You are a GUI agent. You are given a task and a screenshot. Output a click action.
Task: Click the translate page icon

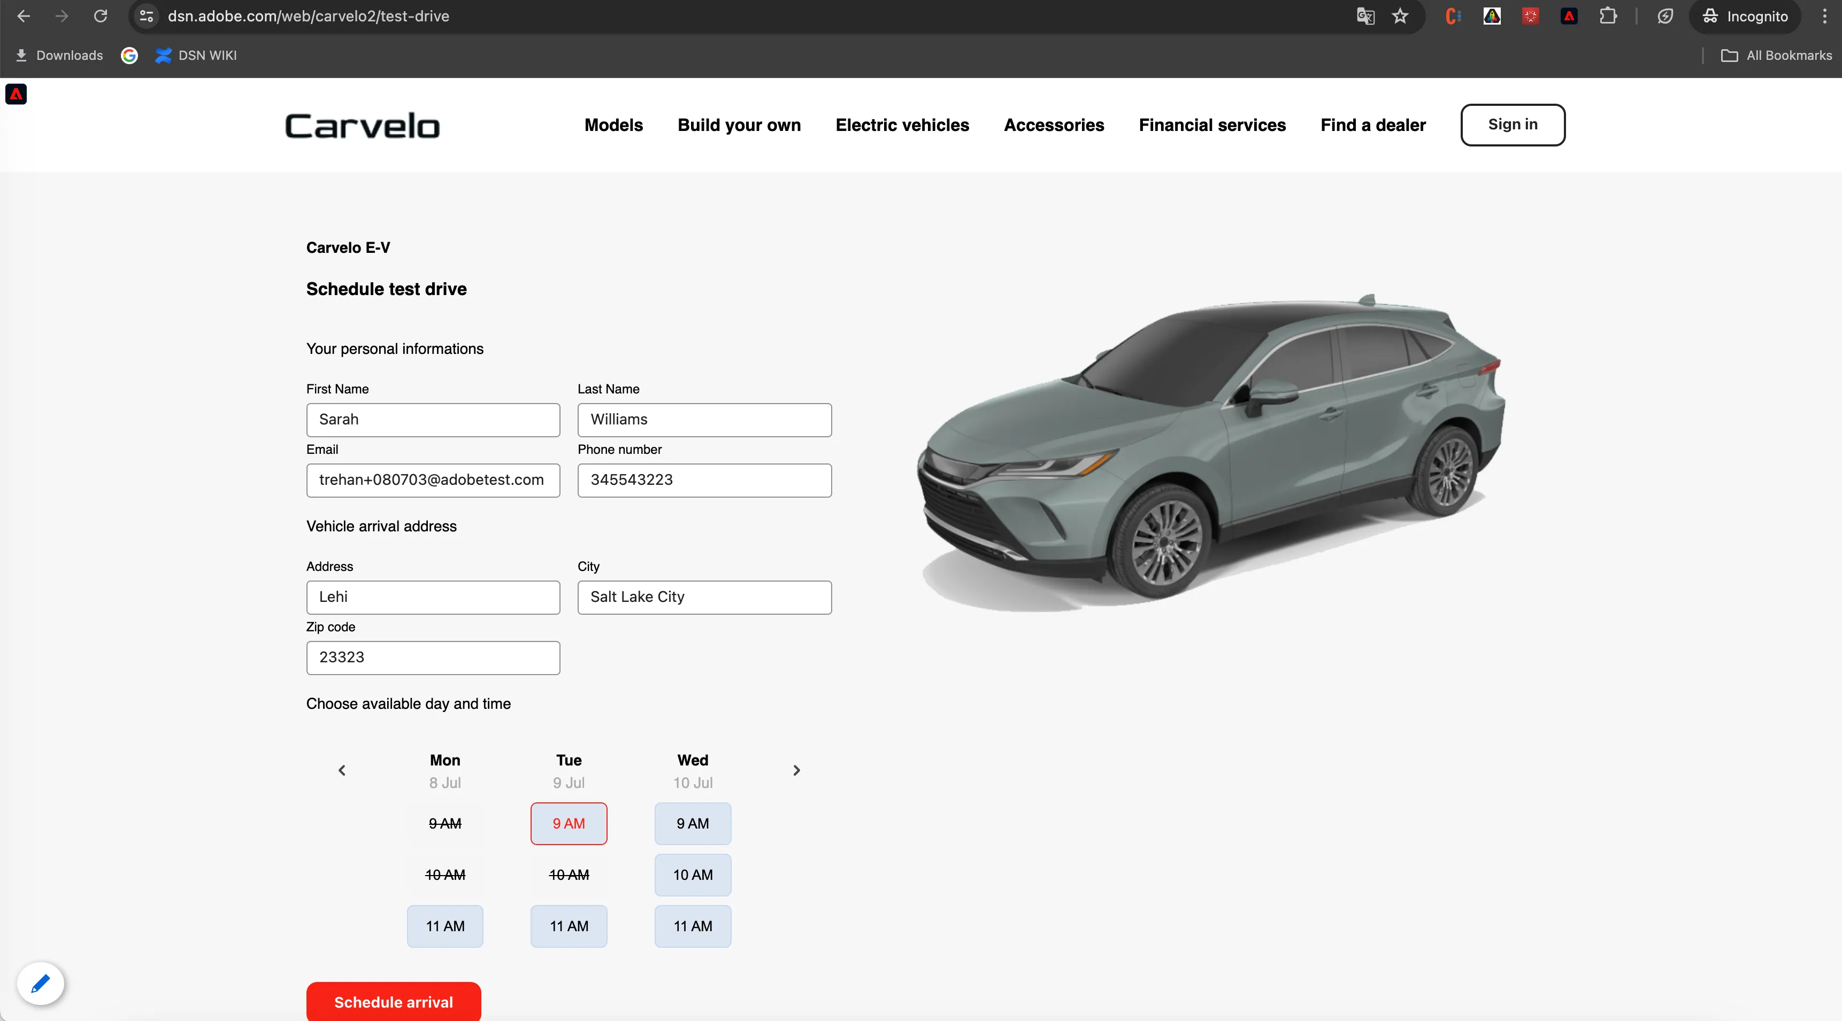(x=1365, y=16)
